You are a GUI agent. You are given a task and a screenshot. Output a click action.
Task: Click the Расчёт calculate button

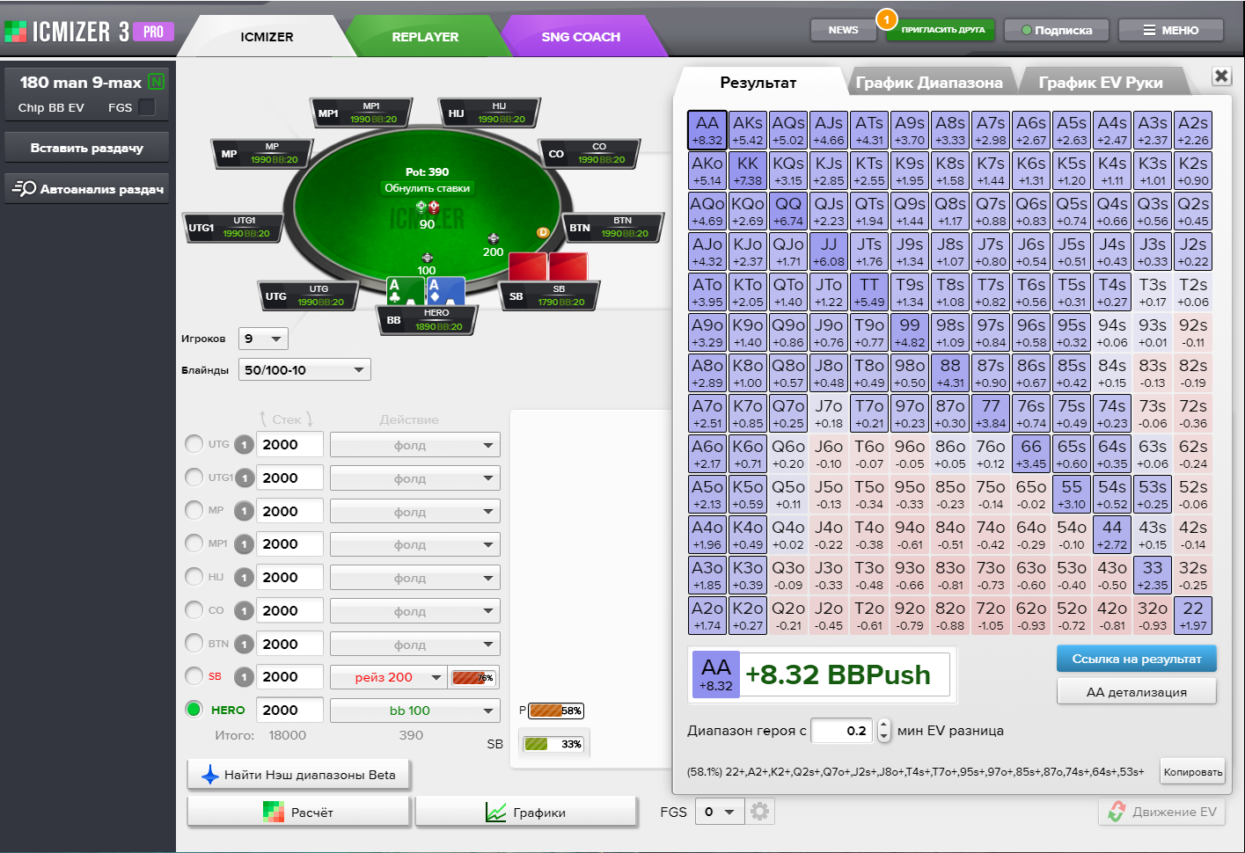coord(299,812)
